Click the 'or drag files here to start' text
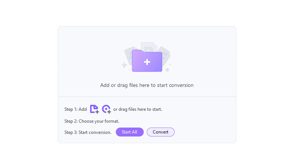 [138, 109]
